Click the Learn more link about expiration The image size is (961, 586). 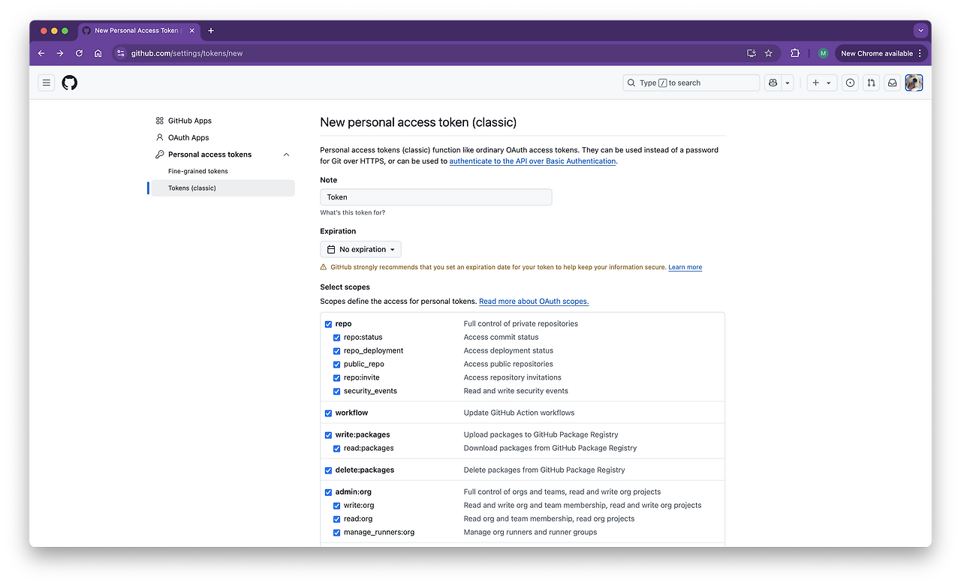(685, 267)
